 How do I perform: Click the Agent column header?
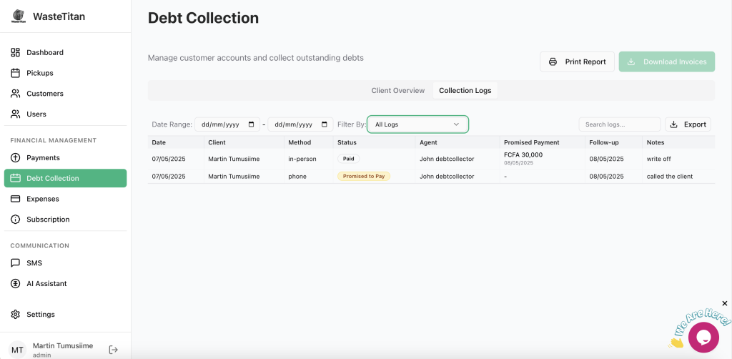[x=429, y=142]
